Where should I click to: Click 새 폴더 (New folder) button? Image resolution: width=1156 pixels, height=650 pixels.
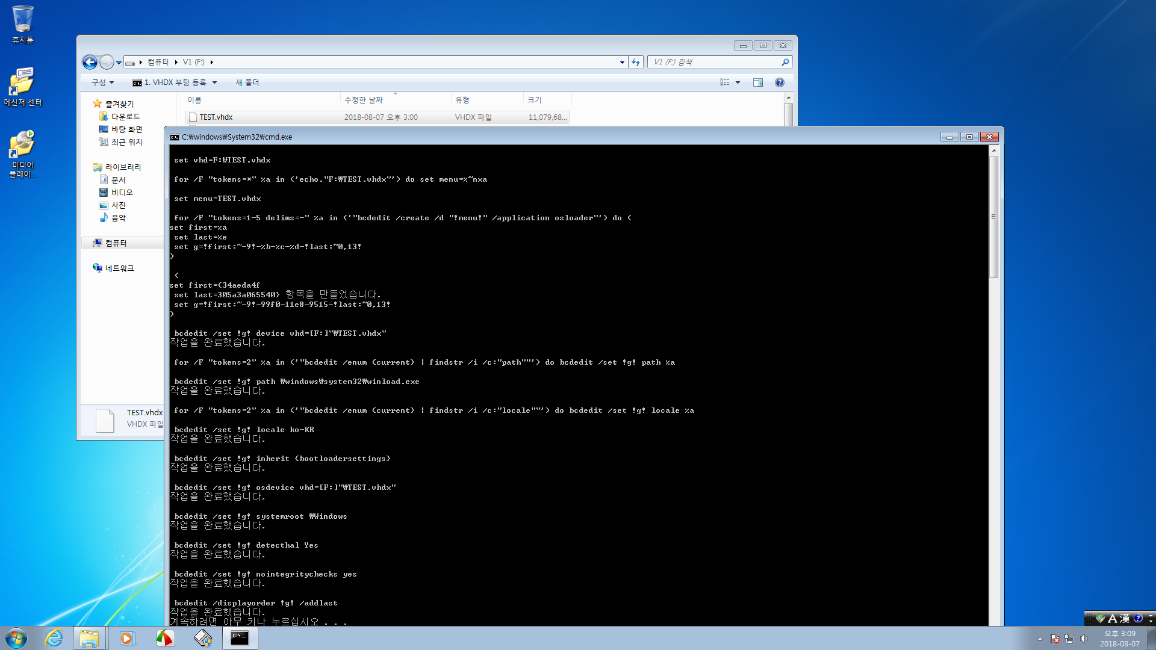point(247,82)
